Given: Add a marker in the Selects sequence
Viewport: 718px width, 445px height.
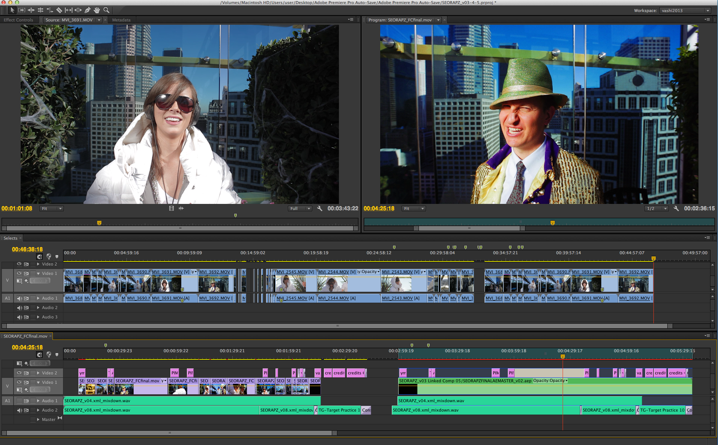Looking at the screenshot, I should (57, 256).
